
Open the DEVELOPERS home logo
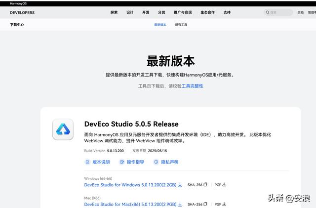[22, 12]
